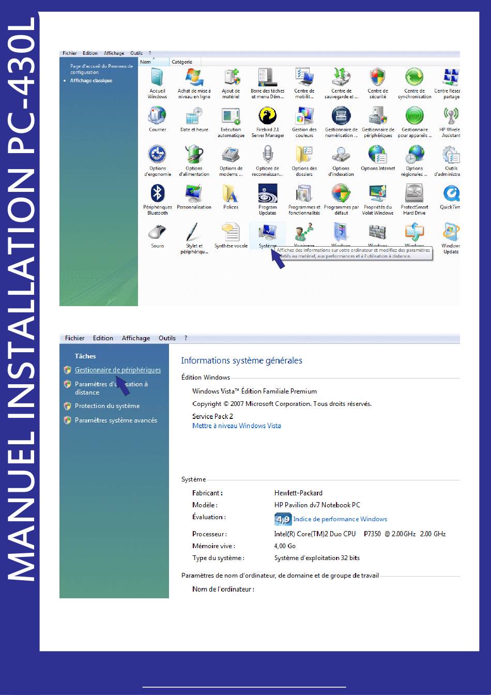Click Gestionnaire de périphériques link under Tâches
This screenshot has width=491, height=695.
coord(118,370)
